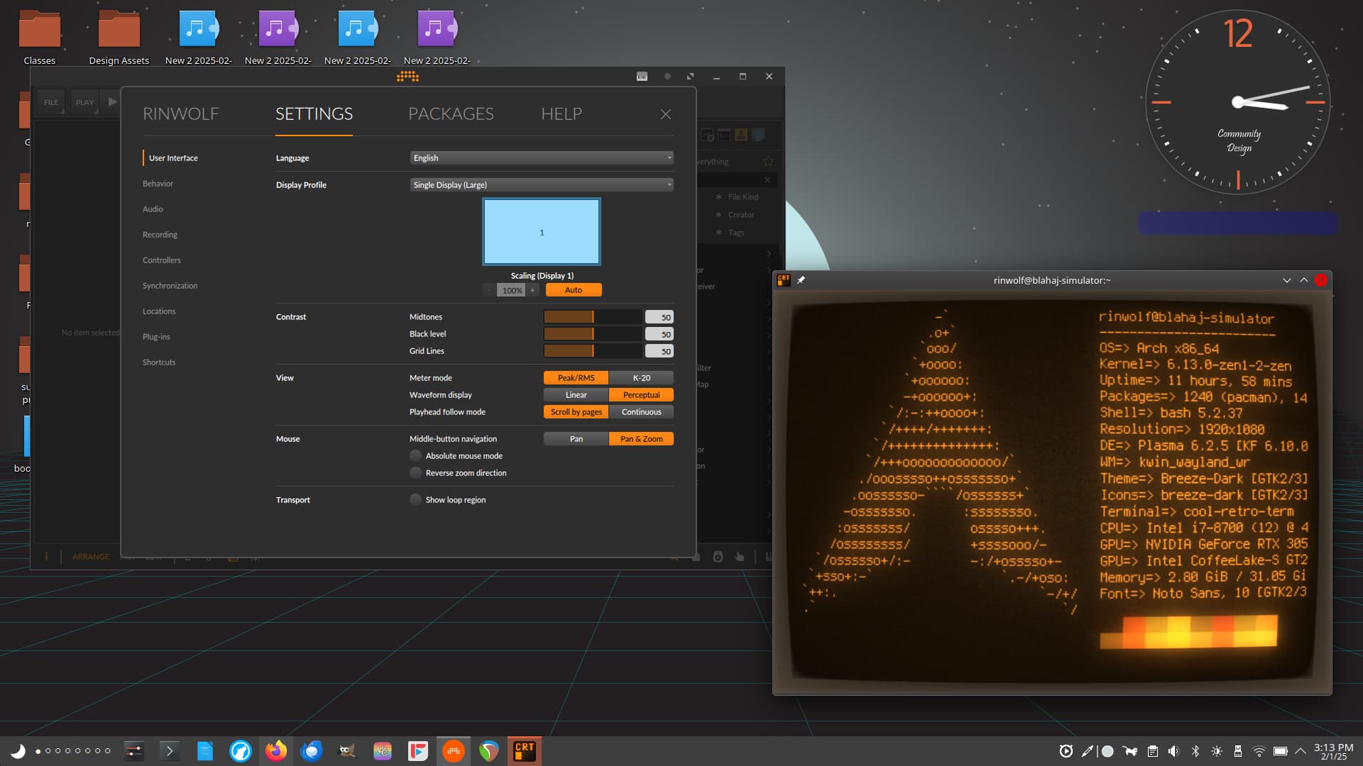Viewport: 1363px width, 766px height.
Task: Open the Display Profile dropdown
Action: [x=542, y=185]
